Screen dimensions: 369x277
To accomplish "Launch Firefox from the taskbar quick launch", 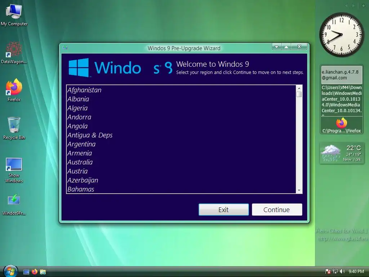I will 35,272.
